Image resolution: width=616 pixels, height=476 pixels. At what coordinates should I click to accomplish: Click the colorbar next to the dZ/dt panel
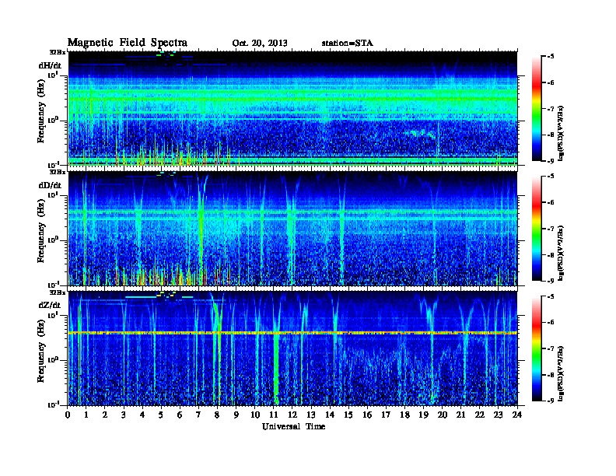[x=537, y=348]
